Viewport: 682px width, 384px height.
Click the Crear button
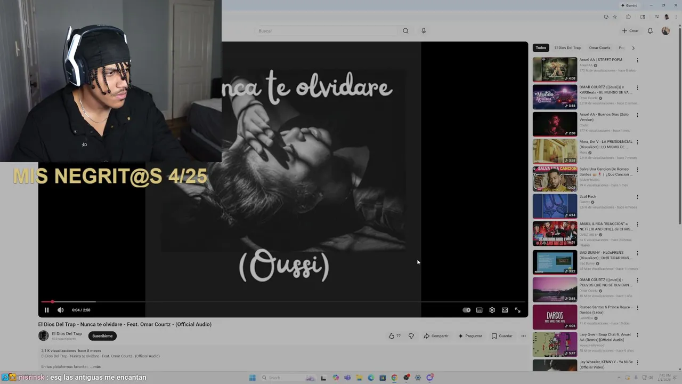[x=630, y=31]
